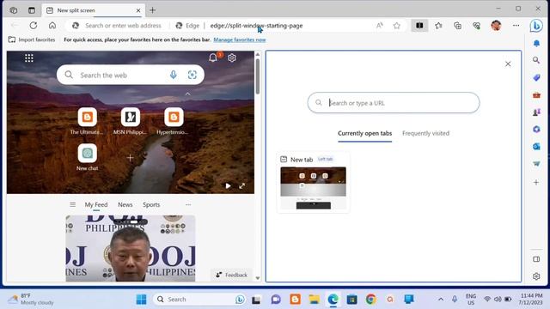
Task: Close the New split screen tab
Action: point(138,10)
